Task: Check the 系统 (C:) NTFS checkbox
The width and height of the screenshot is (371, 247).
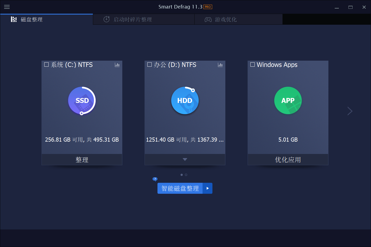Action: tap(46, 64)
